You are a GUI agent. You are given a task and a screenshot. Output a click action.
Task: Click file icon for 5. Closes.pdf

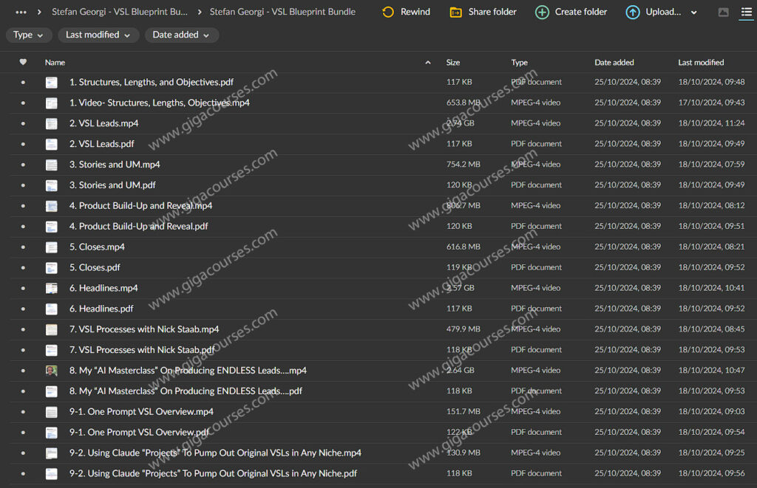pyautogui.click(x=51, y=267)
